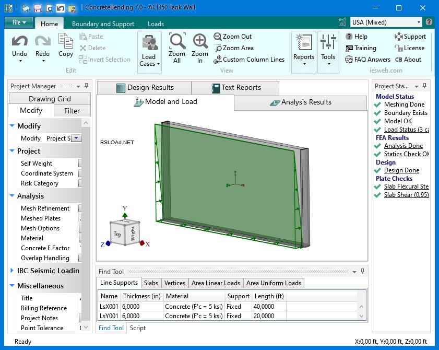Collapse the Analysis section

tap(13, 196)
